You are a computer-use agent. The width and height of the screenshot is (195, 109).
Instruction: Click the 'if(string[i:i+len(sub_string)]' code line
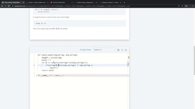tap(69, 65)
